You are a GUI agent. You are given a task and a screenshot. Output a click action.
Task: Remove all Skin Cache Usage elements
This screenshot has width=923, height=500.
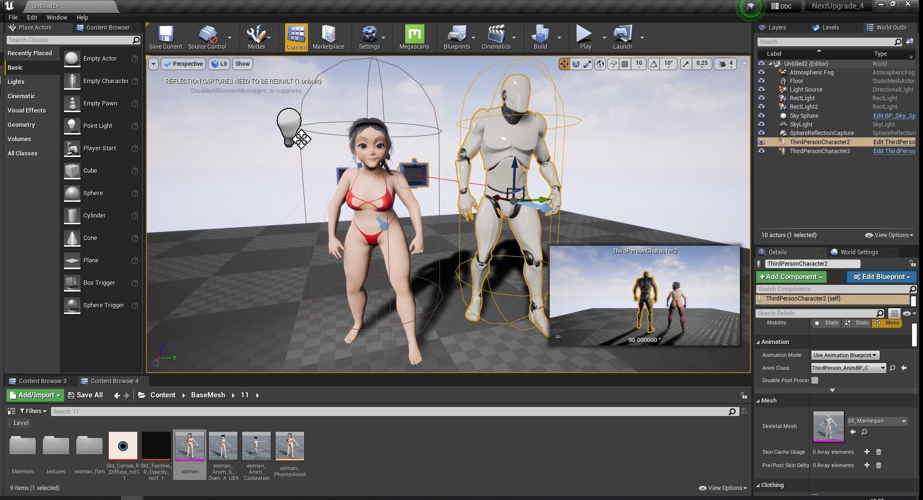click(879, 452)
